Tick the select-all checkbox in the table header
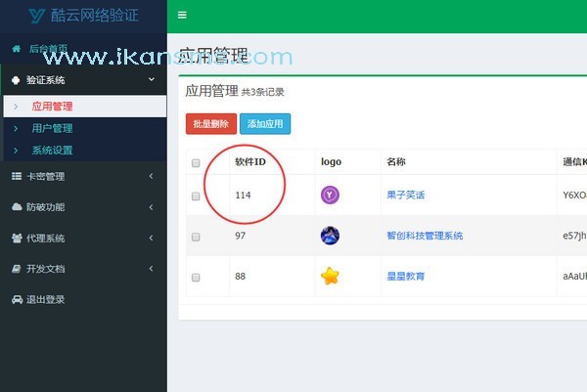587x392 pixels. (196, 163)
